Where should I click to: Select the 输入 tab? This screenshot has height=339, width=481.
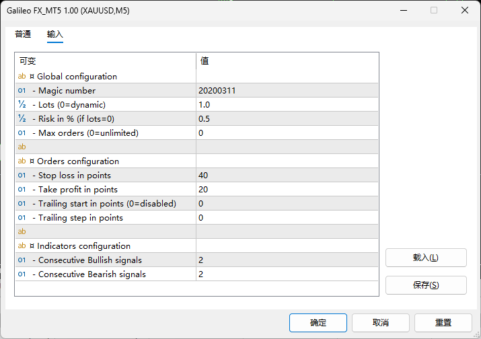click(55, 34)
